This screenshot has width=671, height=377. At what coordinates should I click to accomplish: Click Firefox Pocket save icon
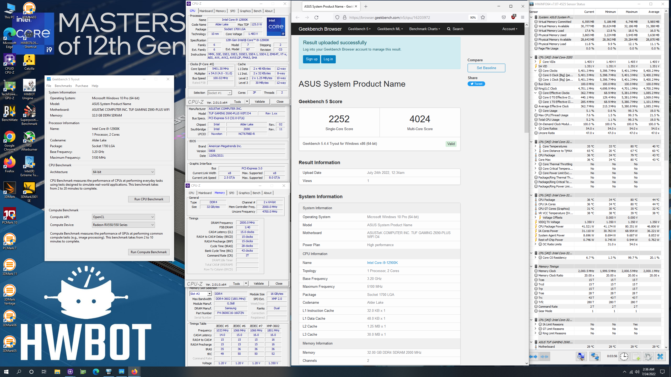504,18
